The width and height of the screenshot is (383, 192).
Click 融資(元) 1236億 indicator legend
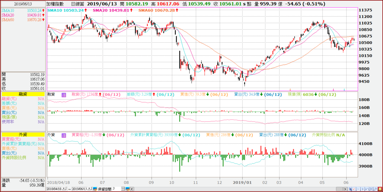97,95
